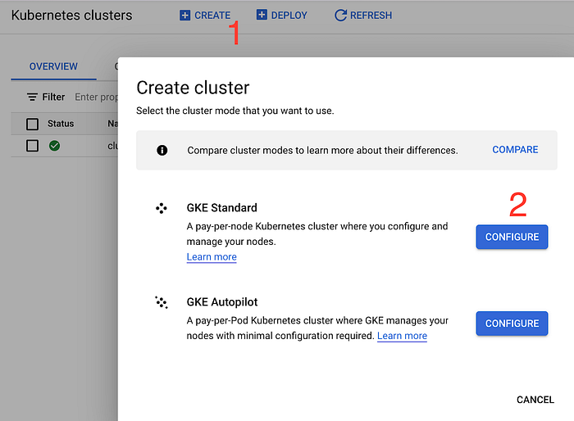The image size is (574, 421).
Task: Configure the GKE Autopilot cluster
Action: 512,324
